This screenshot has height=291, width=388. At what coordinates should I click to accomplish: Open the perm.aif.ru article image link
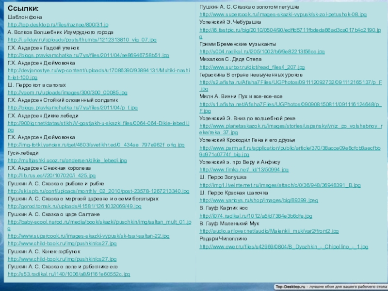click(290, 151)
